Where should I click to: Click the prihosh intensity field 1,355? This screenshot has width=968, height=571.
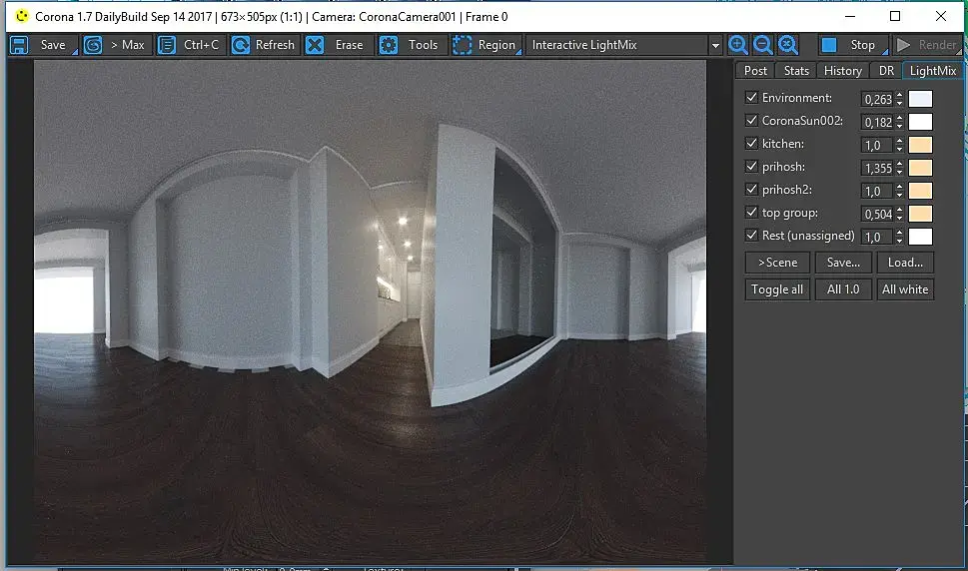877,169
